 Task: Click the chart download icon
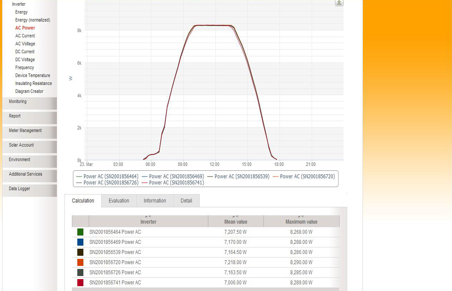click(339, 3)
